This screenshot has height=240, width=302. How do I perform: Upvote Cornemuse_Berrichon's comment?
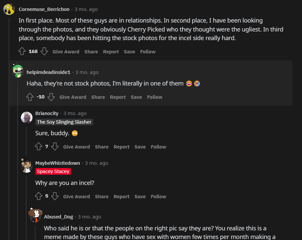(22, 51)
